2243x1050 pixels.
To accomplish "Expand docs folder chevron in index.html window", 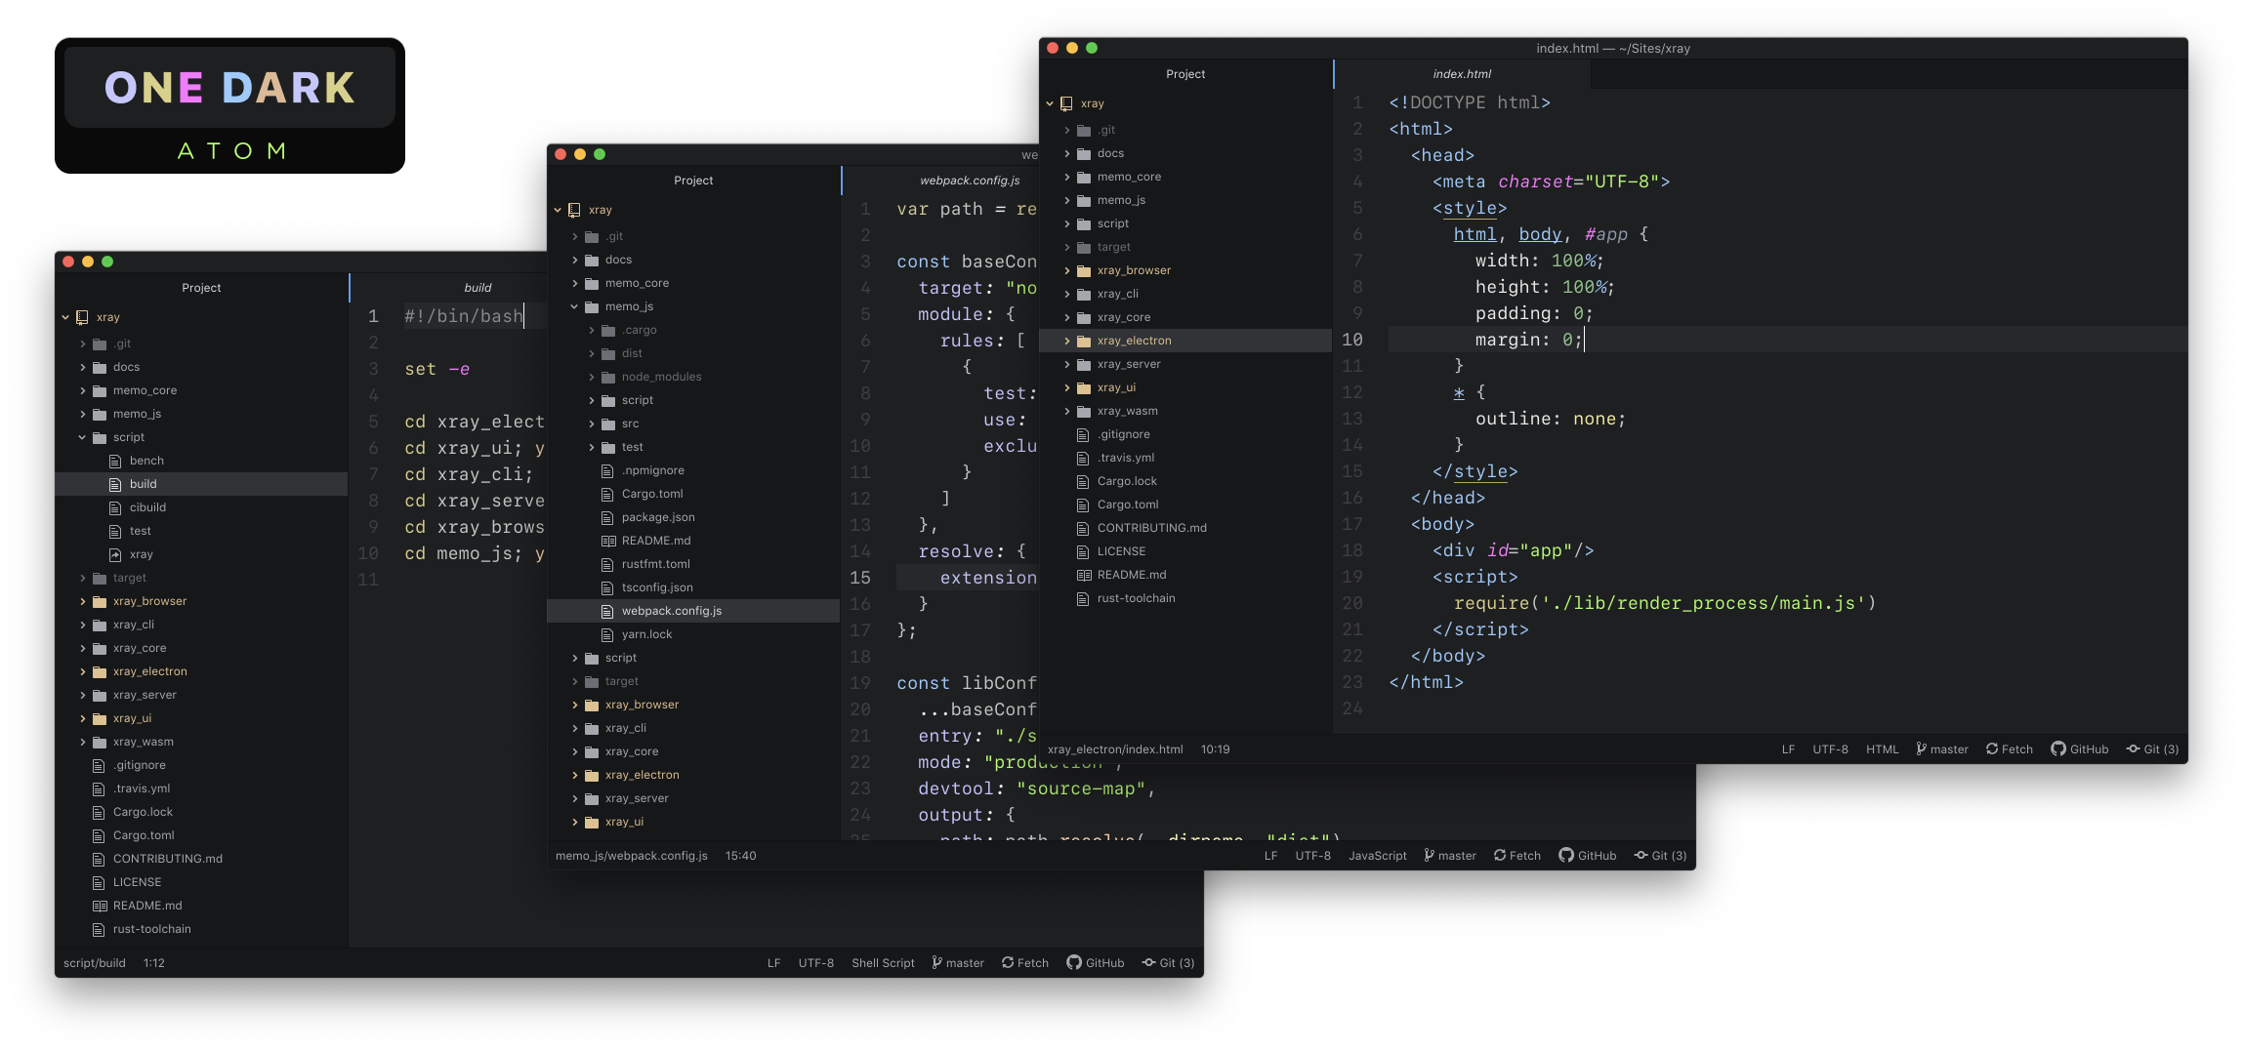I will click(1066, 153).
